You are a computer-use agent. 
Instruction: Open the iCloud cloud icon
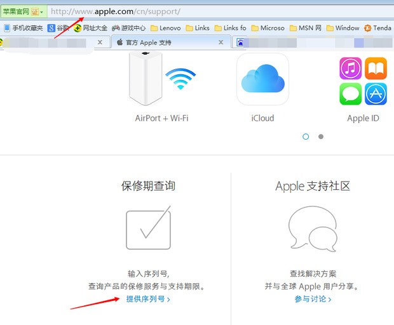tap(262, 79)
